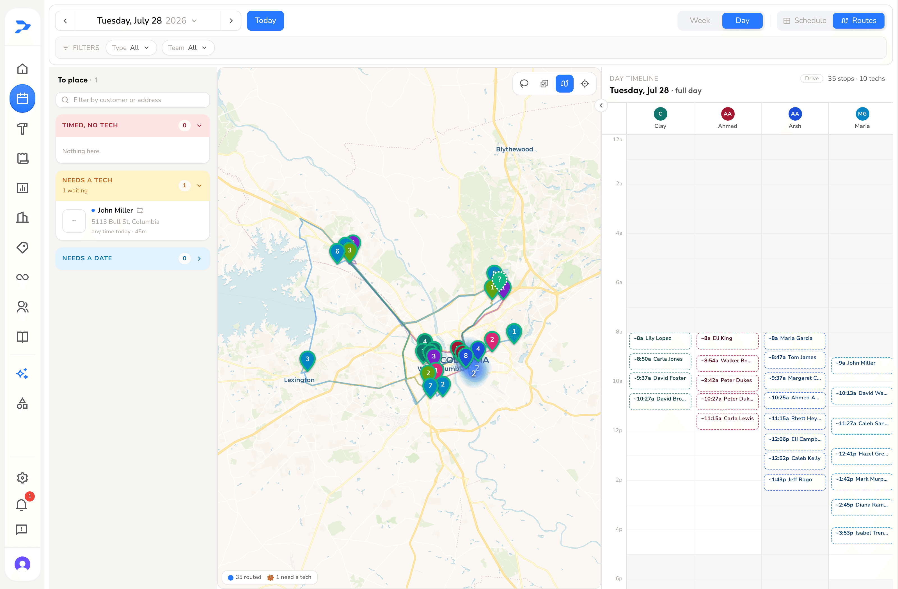
Task: Open the feedback message icon
Action: coord(22,530)
